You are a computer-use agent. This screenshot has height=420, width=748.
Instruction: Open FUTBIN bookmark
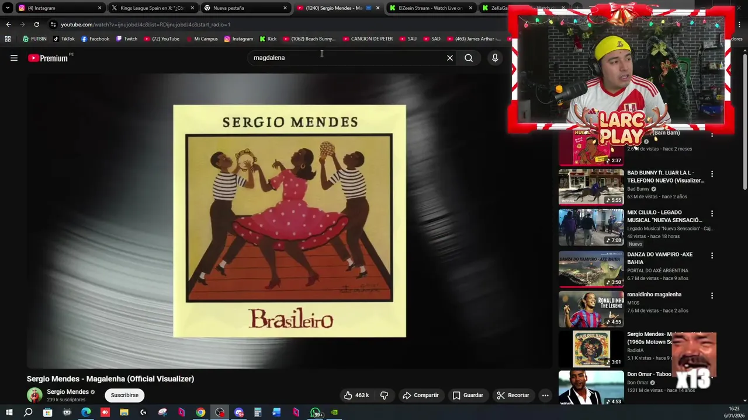(x=34, y=39)
